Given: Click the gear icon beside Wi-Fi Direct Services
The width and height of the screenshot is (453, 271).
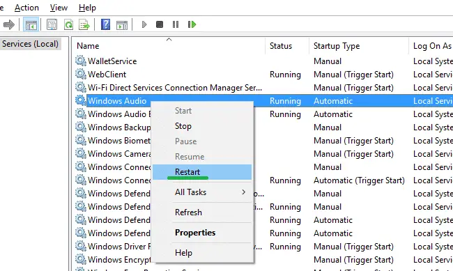Looking at the screenshot, I should point(81,88).
